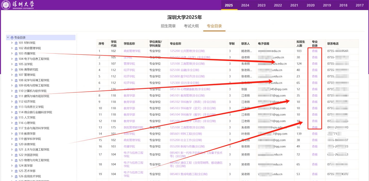Click the building icon for 101 材料学院

(x=16, y=43)
